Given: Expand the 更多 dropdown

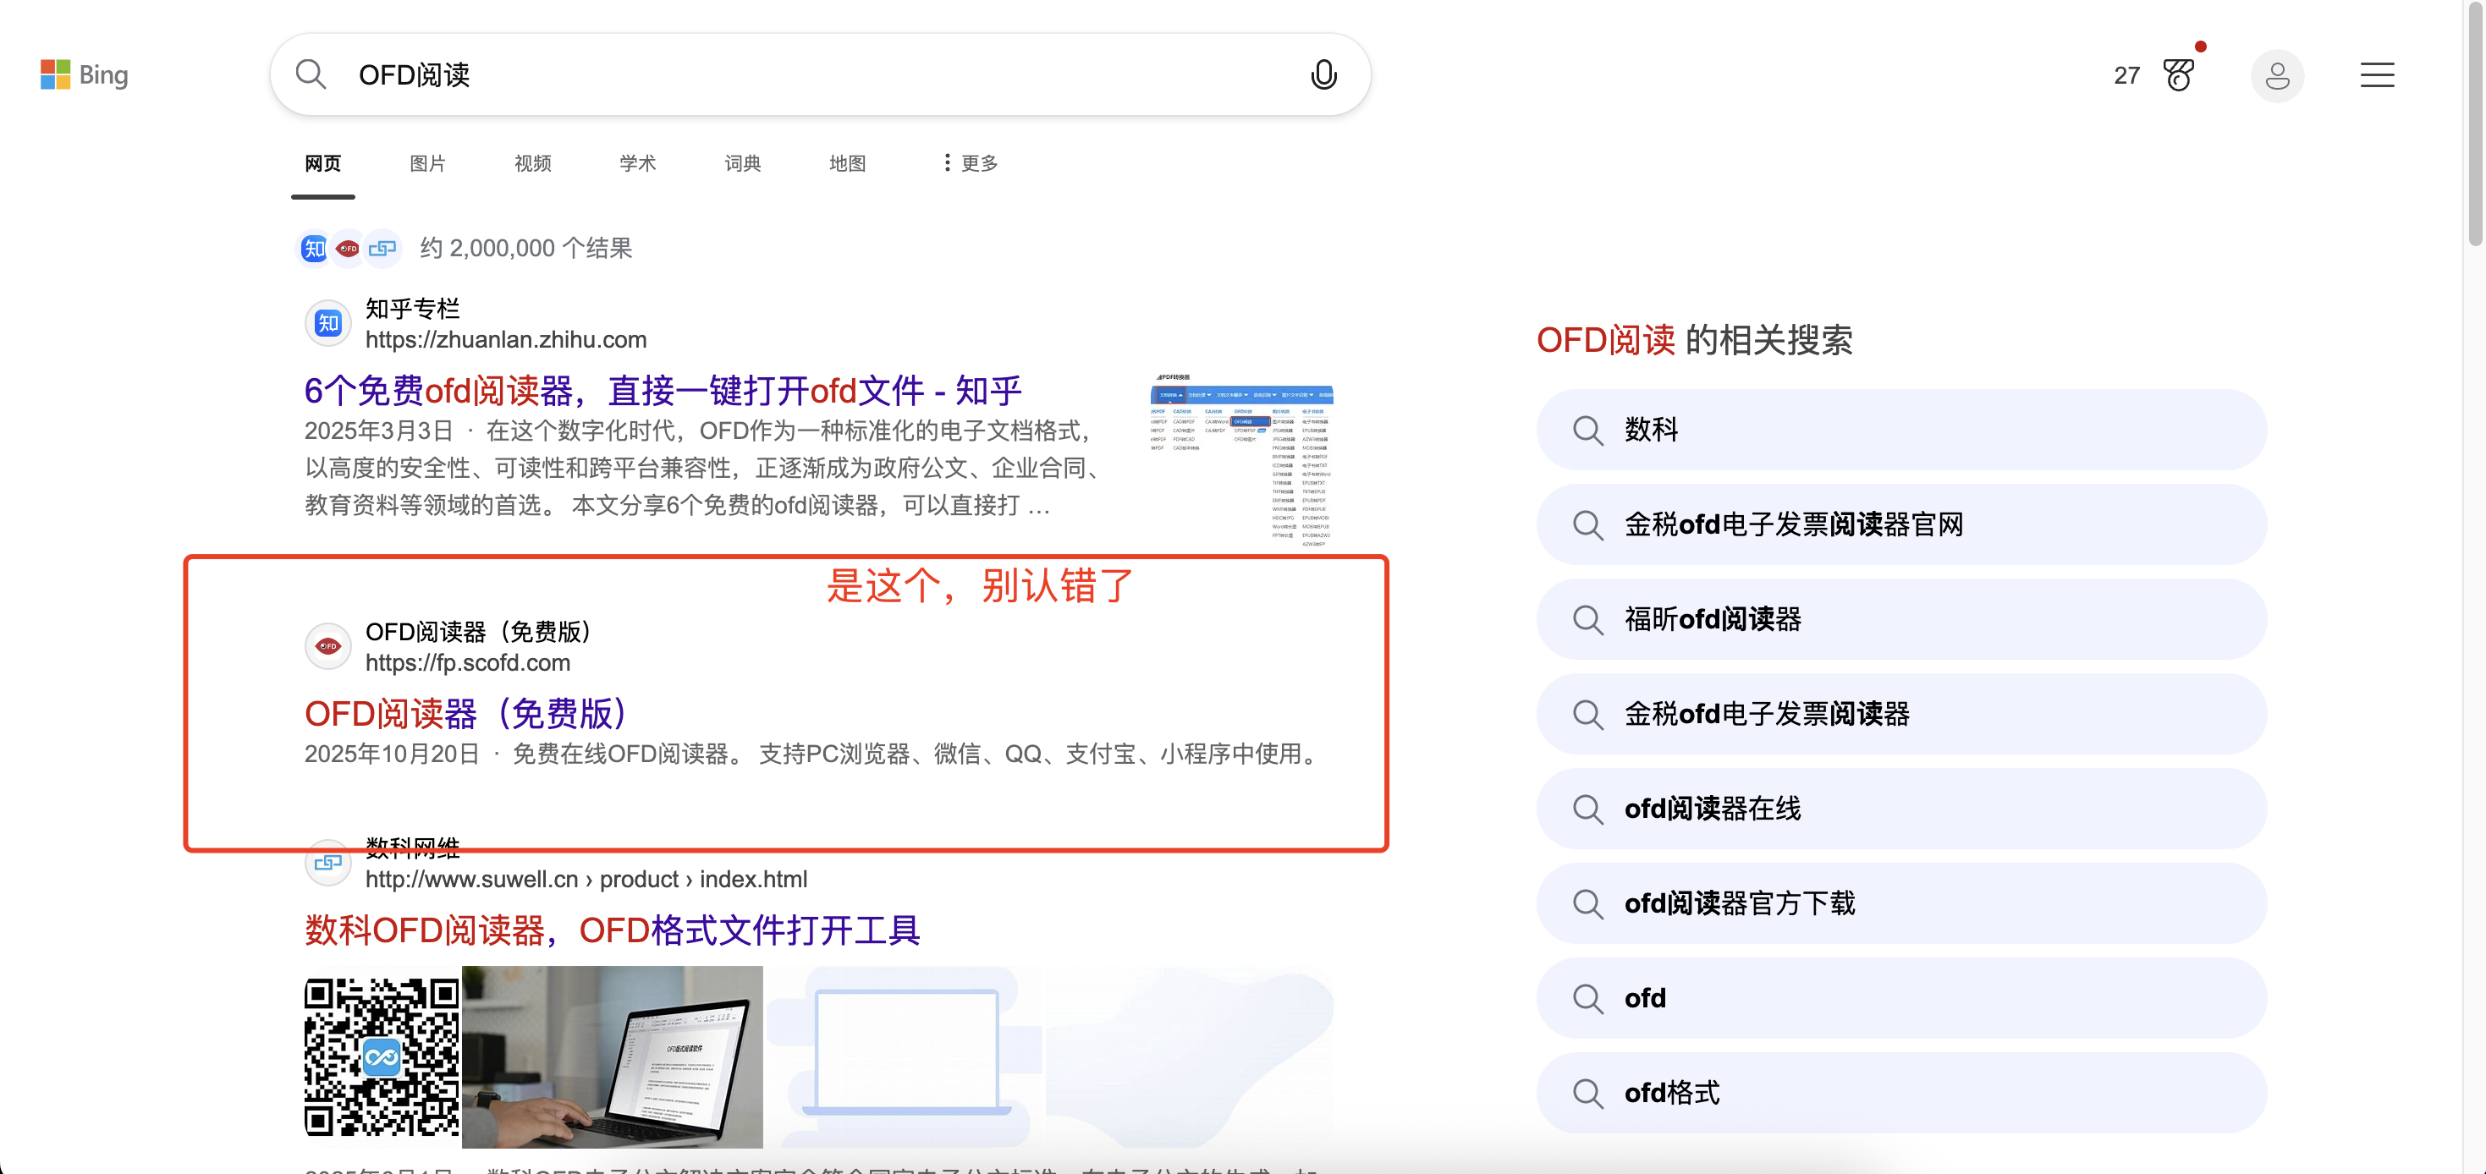Looking at the screenshot, I should click(967, 162).
